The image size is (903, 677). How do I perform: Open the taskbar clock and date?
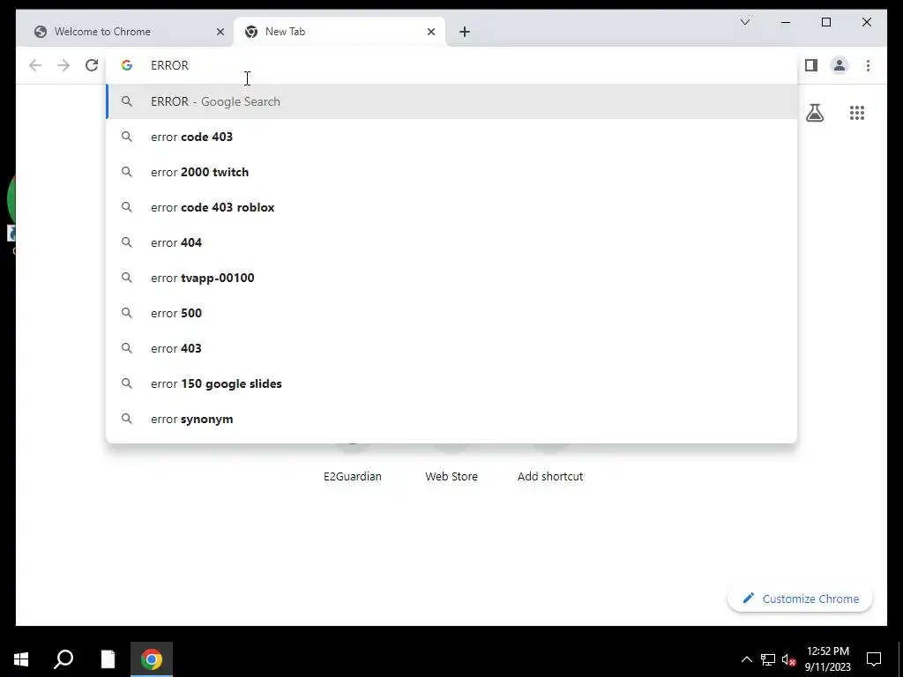(x=828, y=659)
